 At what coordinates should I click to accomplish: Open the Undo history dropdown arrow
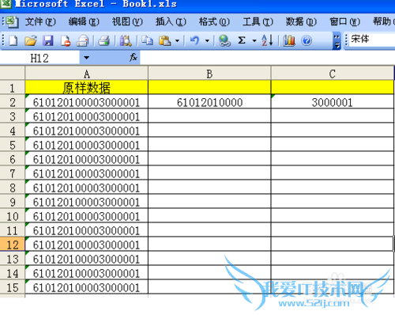207,41
